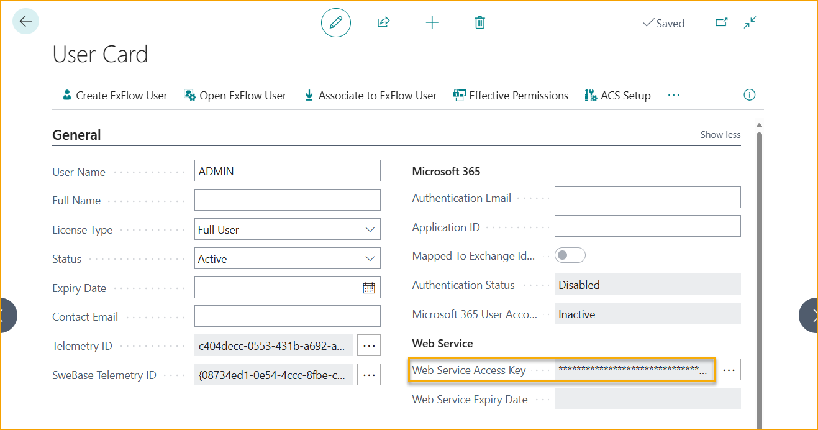Click the Application ID input field
The height and width of the screenshot is (430, 818).
click(648, 226)
